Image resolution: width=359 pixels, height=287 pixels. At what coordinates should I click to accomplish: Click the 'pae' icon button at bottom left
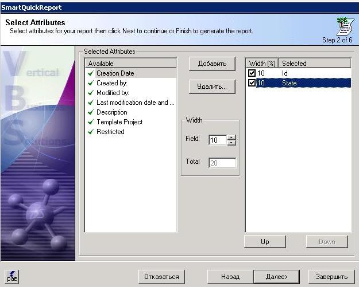click(12, 277)
